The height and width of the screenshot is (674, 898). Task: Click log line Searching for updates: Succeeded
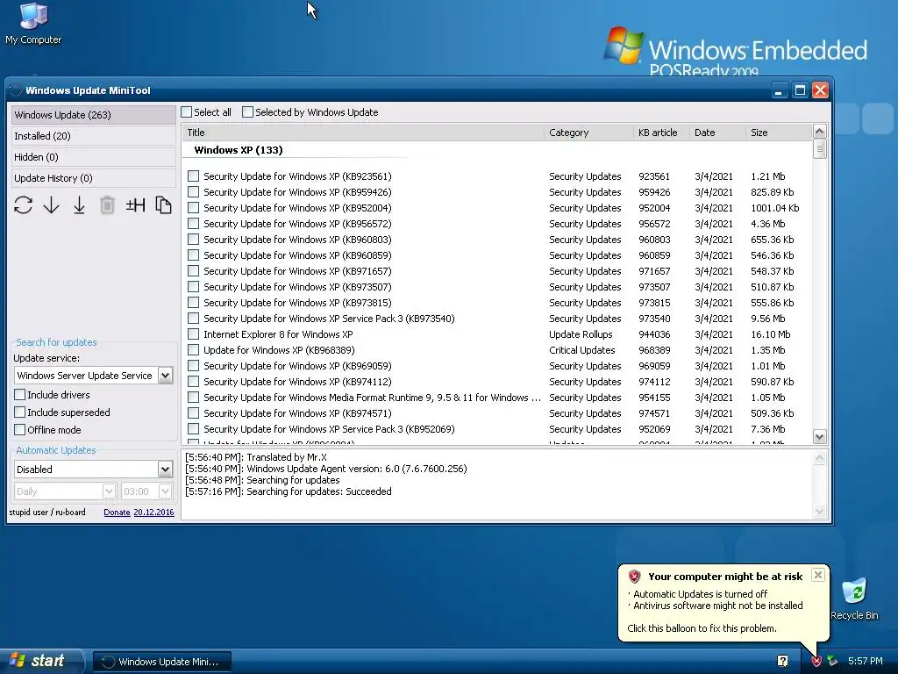point(288,491)
